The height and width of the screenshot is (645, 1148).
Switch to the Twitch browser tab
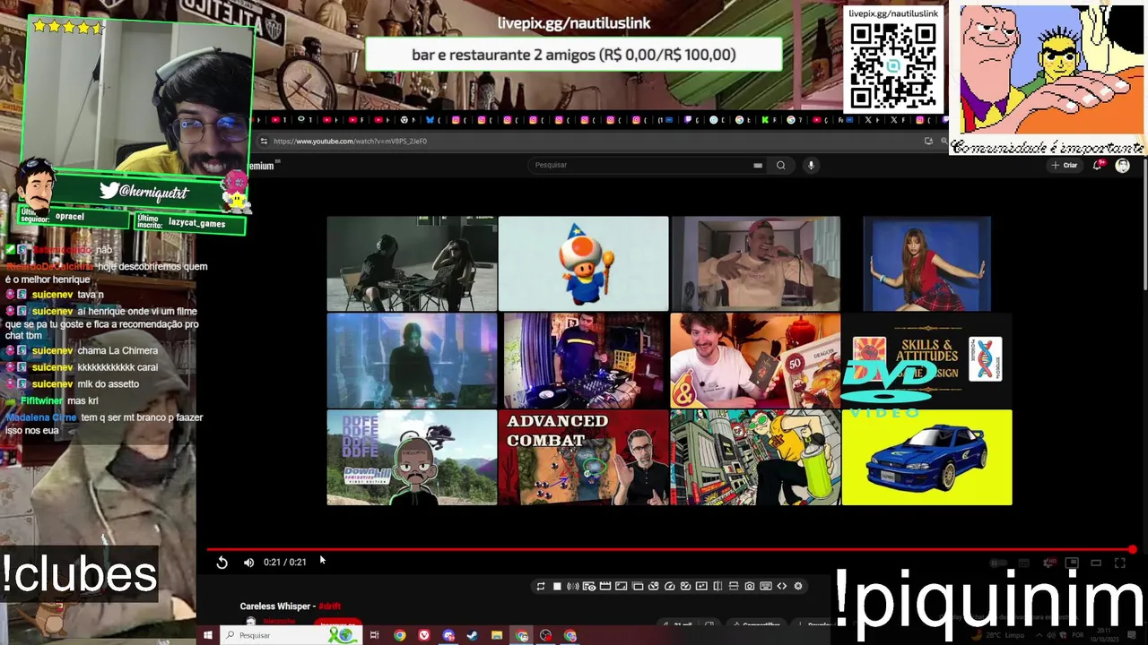(689, 120)
